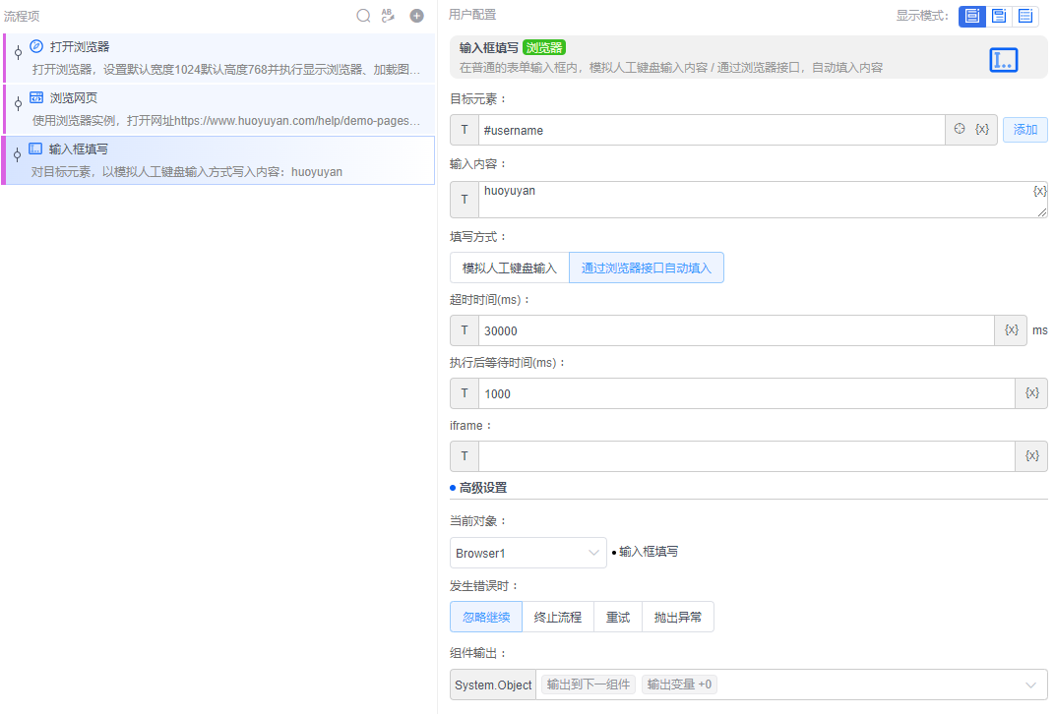Click the 添加 button next to the target element
1055x714 pixels.
[1024, 129]
